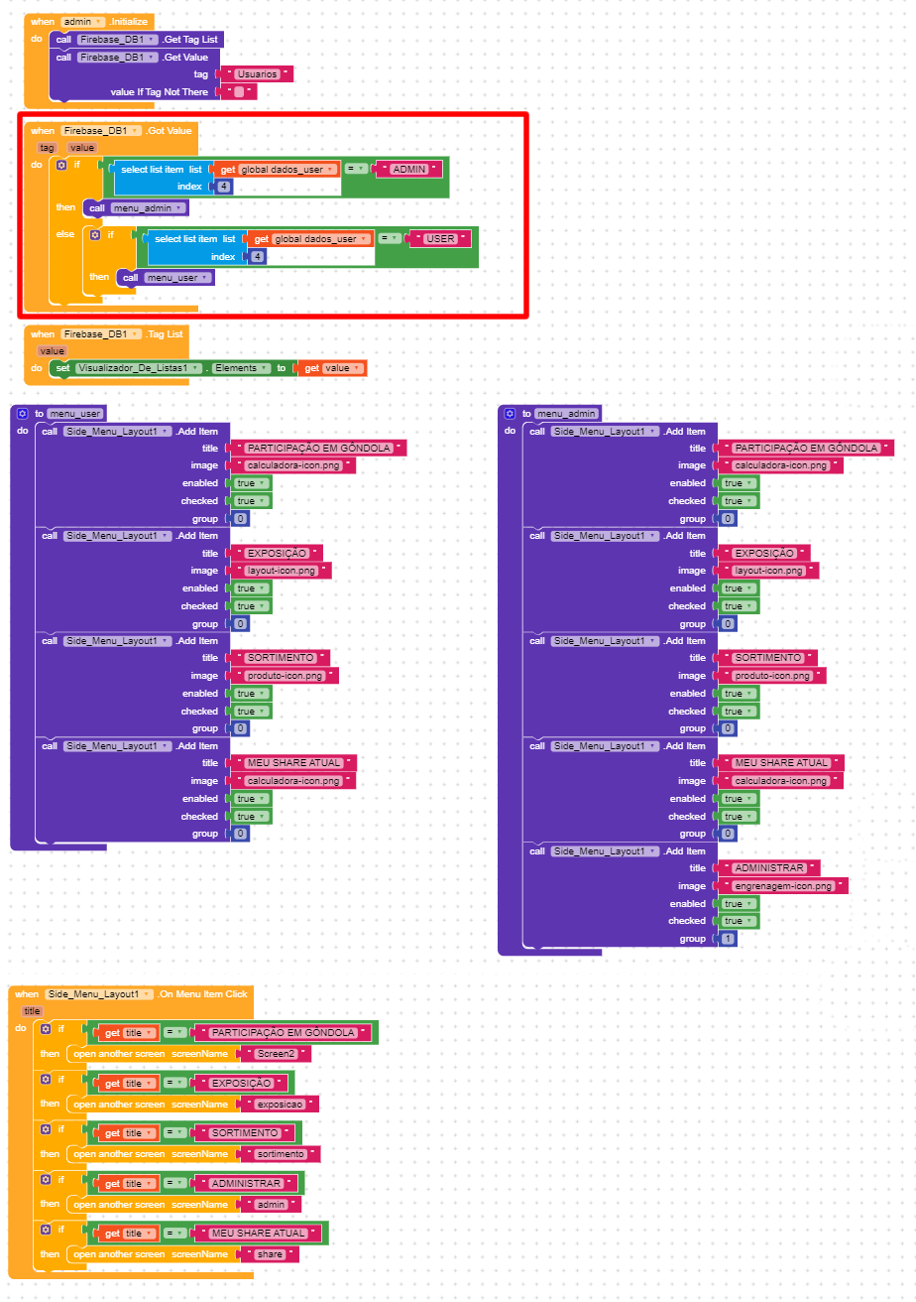This screenshot has height=1302, width=916.
Task: Open gear on the if block testing MEU SHARE ATUAL title
Action: pos(45,1230)
